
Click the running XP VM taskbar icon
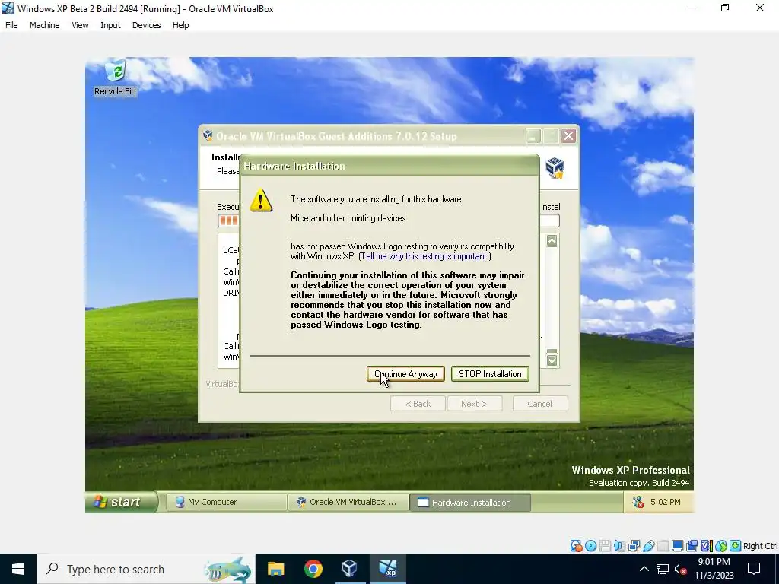coord(387,569)
